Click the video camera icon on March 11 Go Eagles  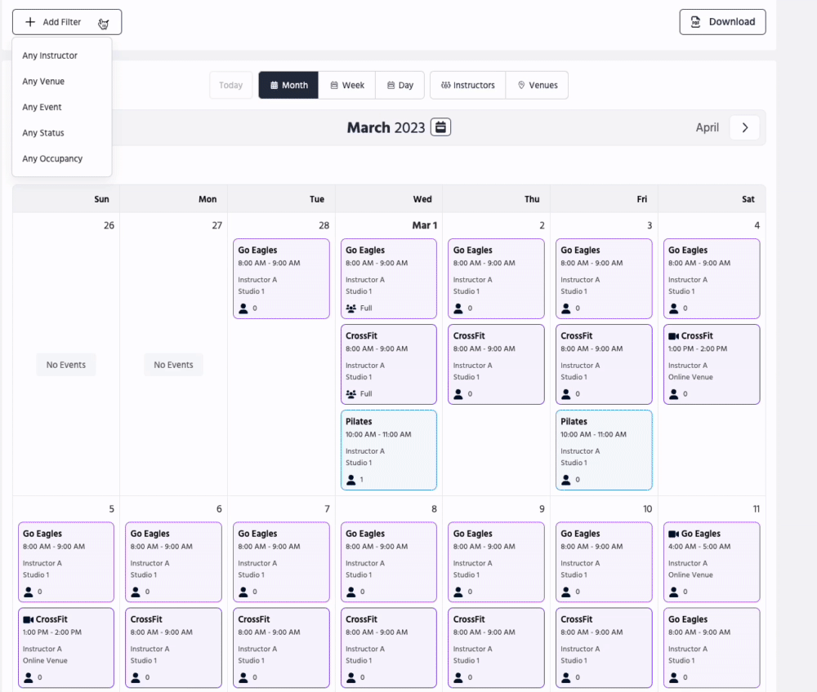pyautogui.click(x=673, y=534)
